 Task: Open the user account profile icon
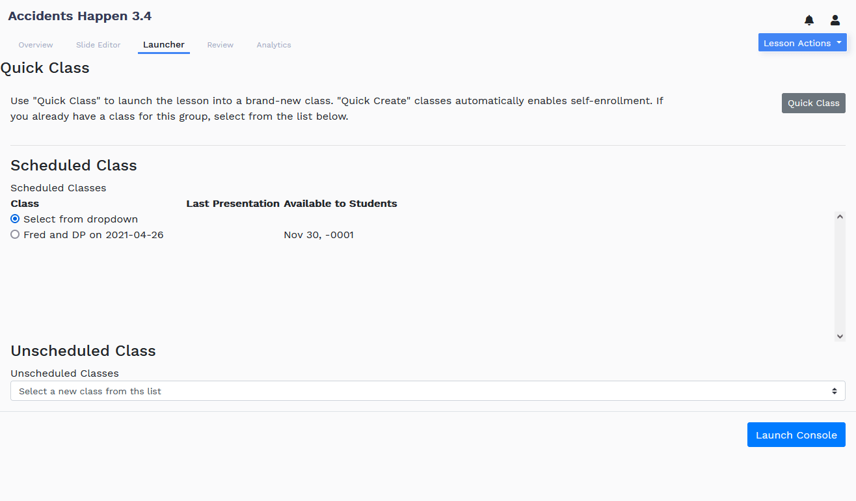(835, 20)
